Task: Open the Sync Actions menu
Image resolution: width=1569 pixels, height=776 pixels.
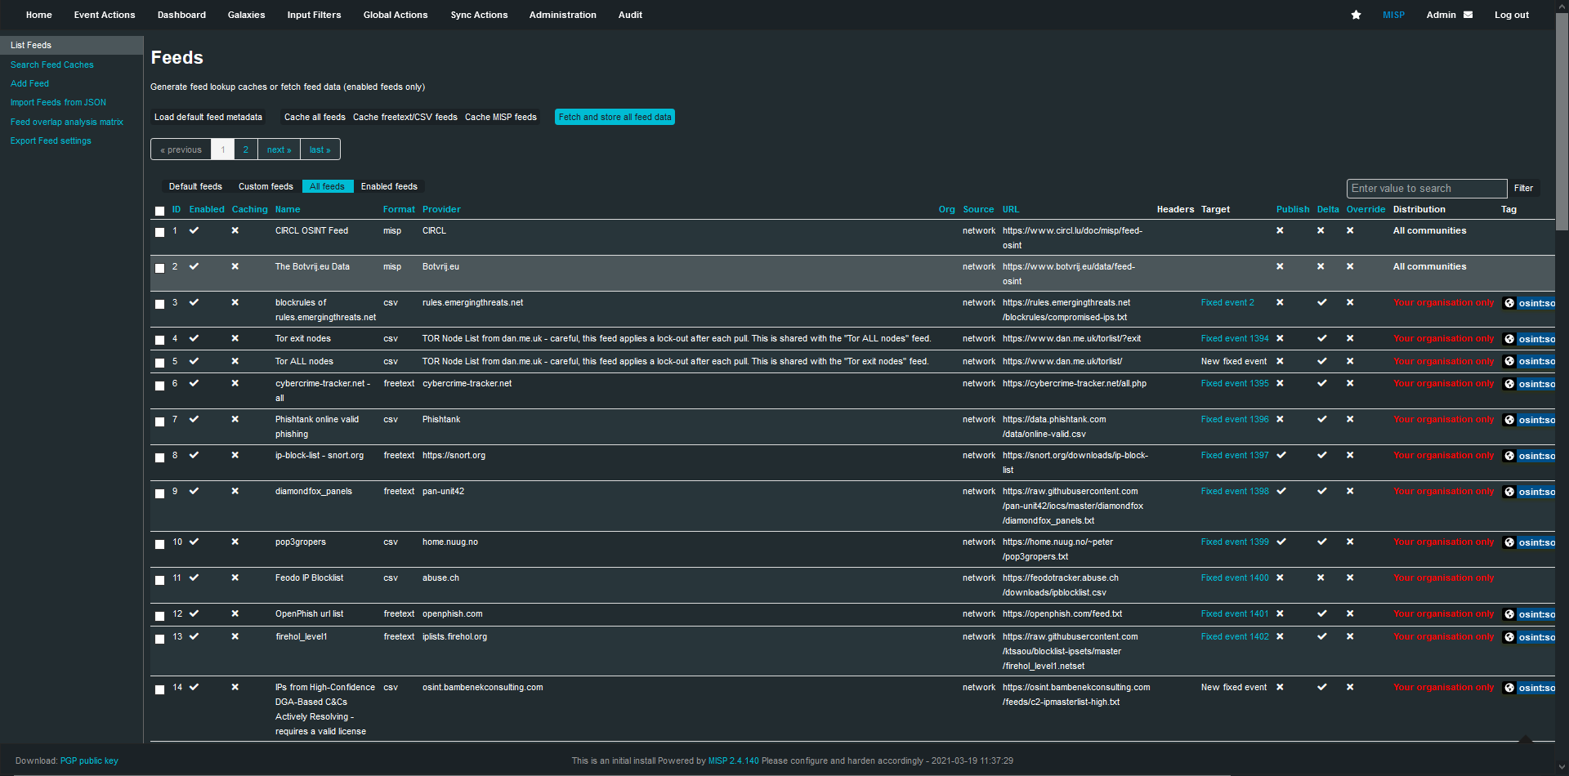Action: (479, 15)
